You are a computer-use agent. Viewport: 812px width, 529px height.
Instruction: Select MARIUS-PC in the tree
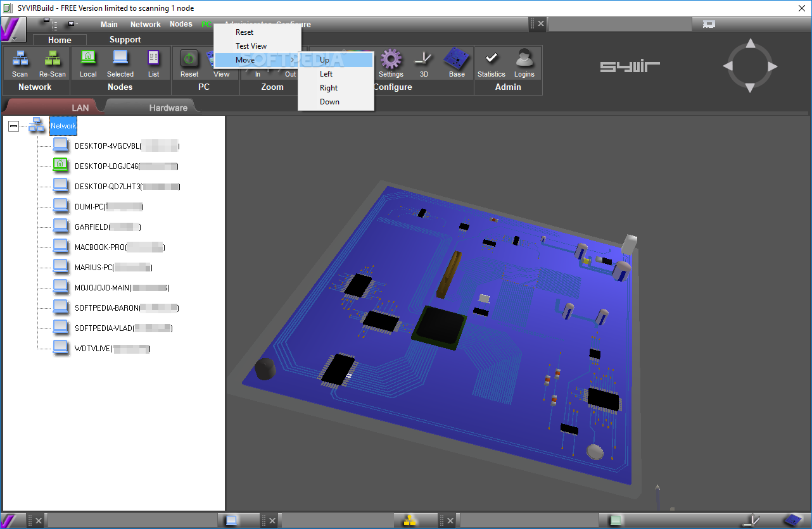[113, 268]
